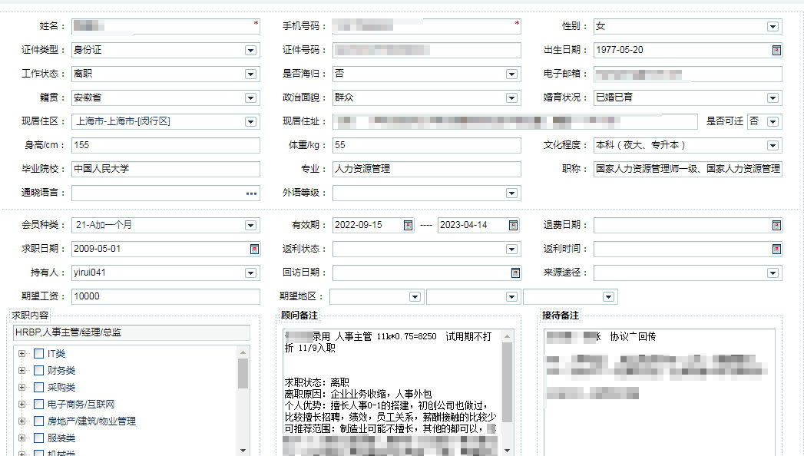This screenshot has width=804, height=456.
Task: Expand the IT类 tree node
Action: 22,354
